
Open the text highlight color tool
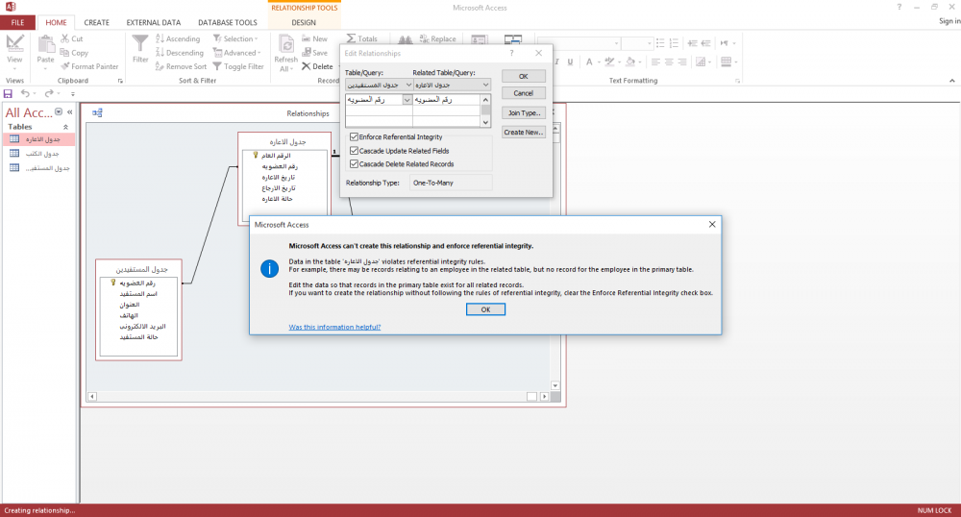click(x=609, y=62)
